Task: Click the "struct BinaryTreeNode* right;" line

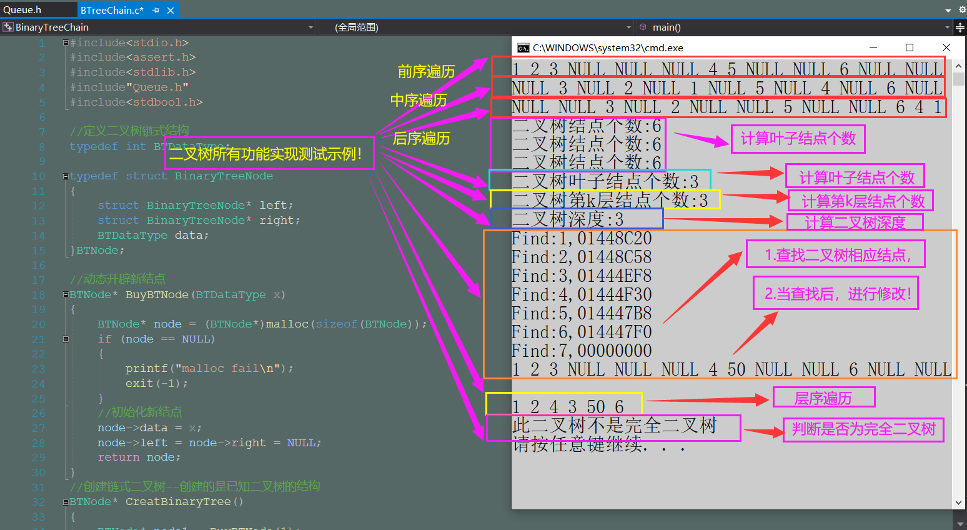Action: 199,221
